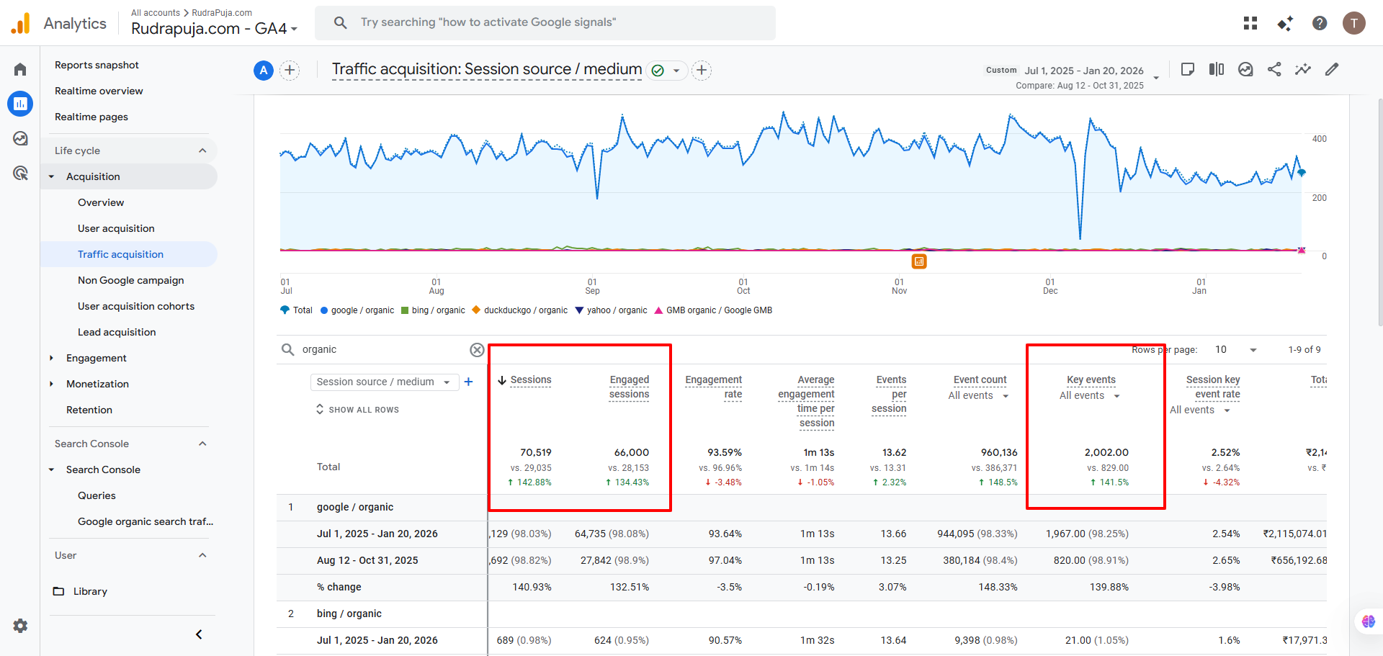Click the orange annotation marker on chart
This screenshot has height=656, width=1383.
pyautogui.click(x=919, y=261)
